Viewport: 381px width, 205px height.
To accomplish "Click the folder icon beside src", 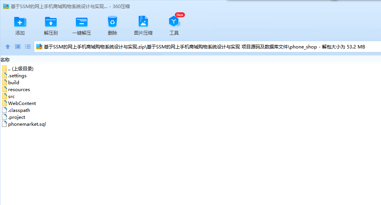I will click(4, 96).
